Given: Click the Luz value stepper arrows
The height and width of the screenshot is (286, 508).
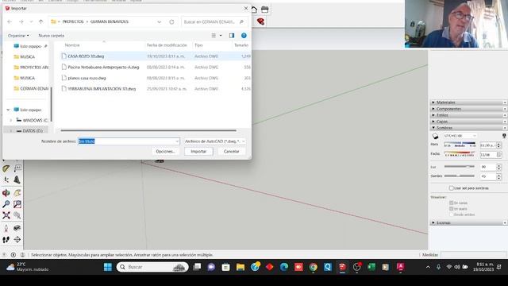Looking at the screenshot, I should (x=499, y=167).
